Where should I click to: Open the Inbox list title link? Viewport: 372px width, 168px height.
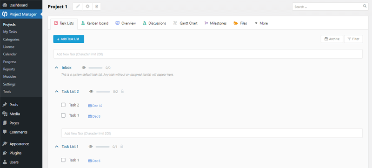(66, 67)
